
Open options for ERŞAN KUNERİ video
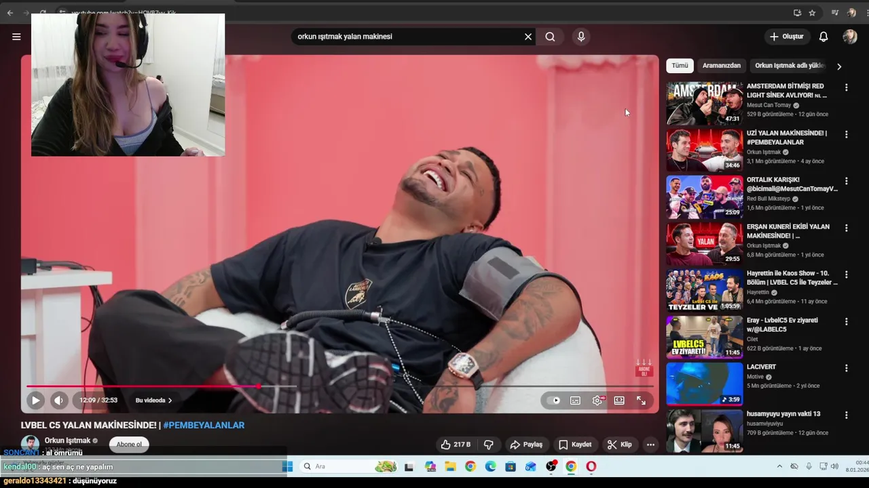tap(846, 228)
